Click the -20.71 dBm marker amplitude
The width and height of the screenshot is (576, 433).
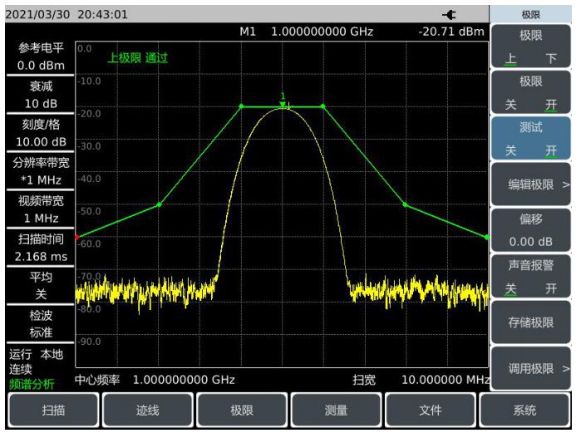pos(451,32)
